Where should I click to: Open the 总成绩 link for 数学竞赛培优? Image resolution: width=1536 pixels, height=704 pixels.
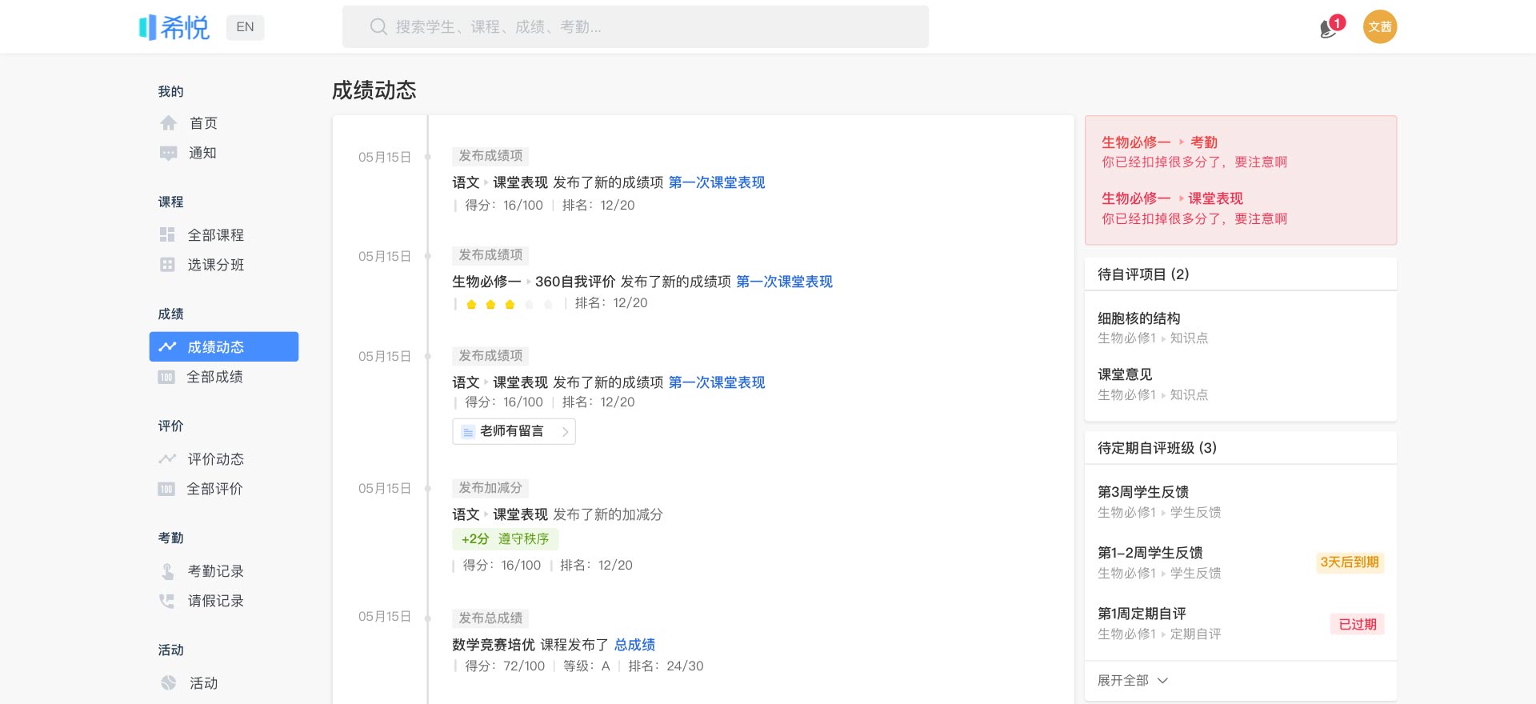[634, 645]
